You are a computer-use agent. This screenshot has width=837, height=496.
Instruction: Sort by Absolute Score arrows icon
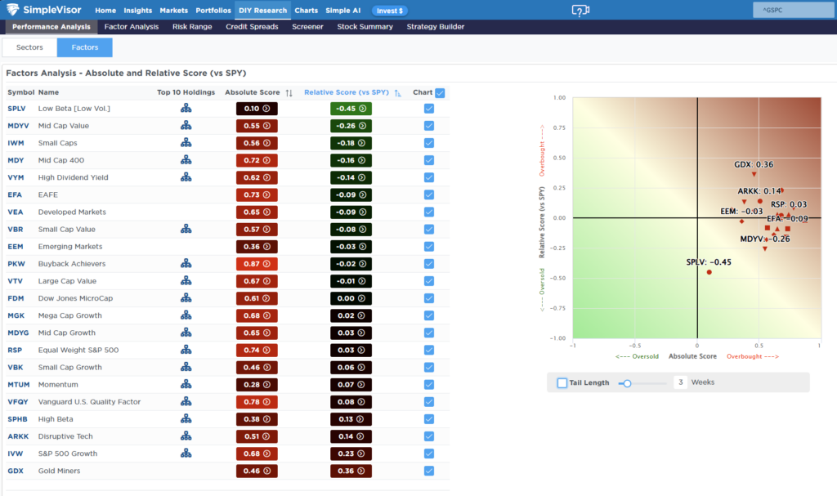(x=289, y=93)
